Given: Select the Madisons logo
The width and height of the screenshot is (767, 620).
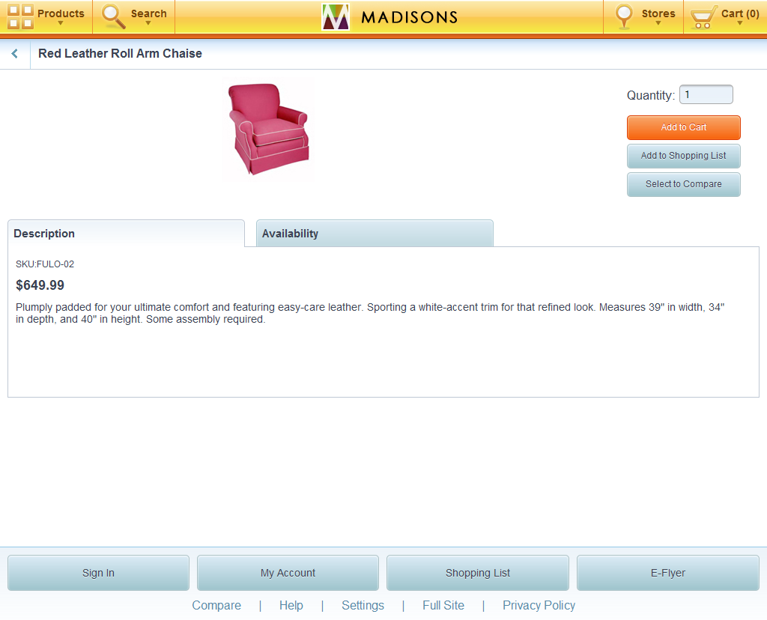Looking at the screenshot, I should click(389, 16).
